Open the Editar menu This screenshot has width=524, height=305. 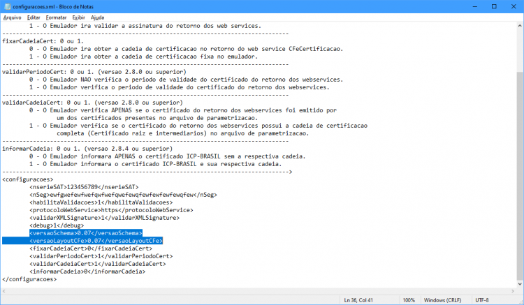click(34, 17)
